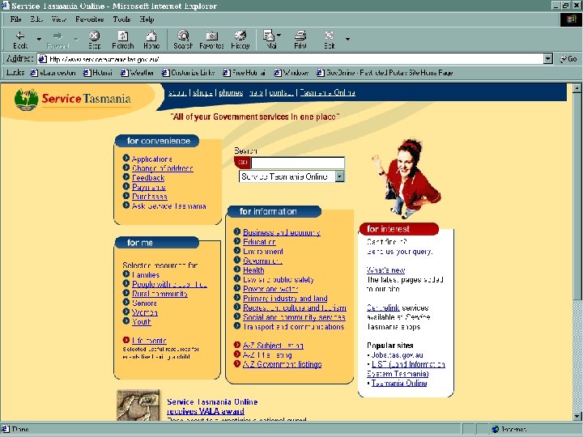
Task: Open A-Z Government listings link
Action: (283, 364)
